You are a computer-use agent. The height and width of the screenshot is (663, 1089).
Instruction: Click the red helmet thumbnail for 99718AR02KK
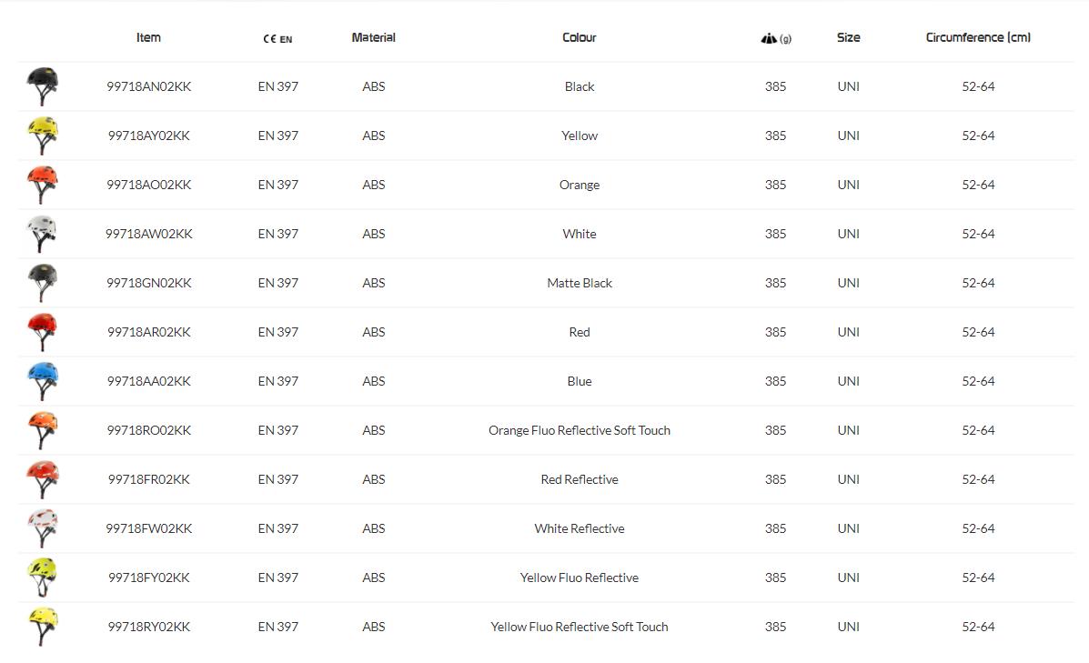42,332
